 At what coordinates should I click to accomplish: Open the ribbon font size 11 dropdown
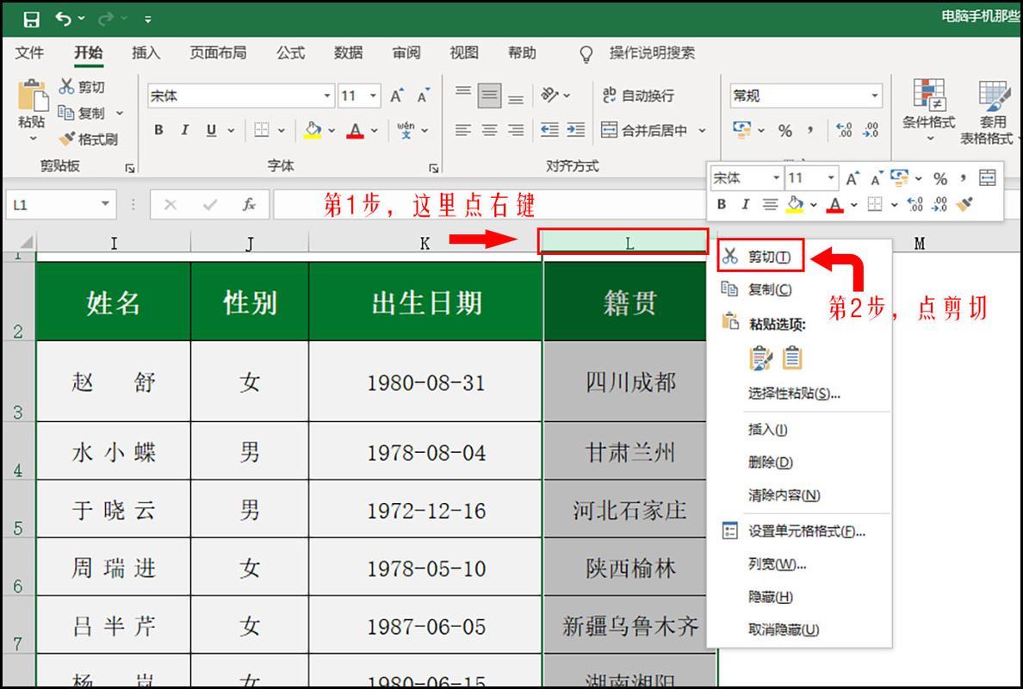[x=373, y=96]
